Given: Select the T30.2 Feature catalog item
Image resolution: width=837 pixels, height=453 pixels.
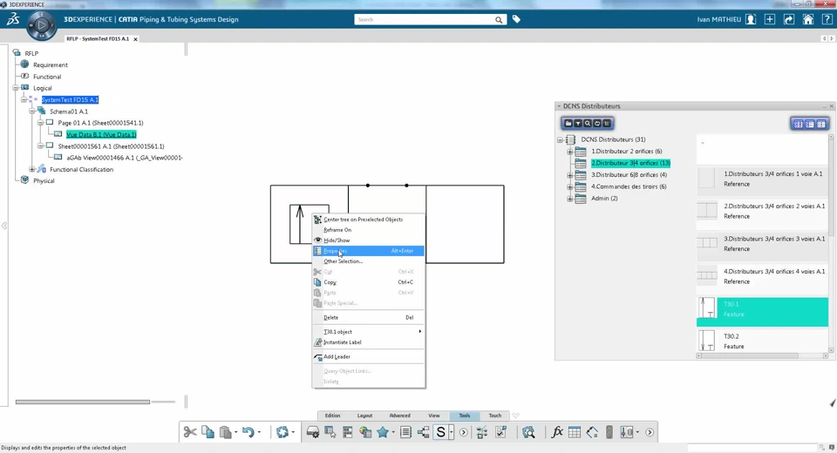Looking at the screenshot, I should pyautogui.click(x=762, y=341).
